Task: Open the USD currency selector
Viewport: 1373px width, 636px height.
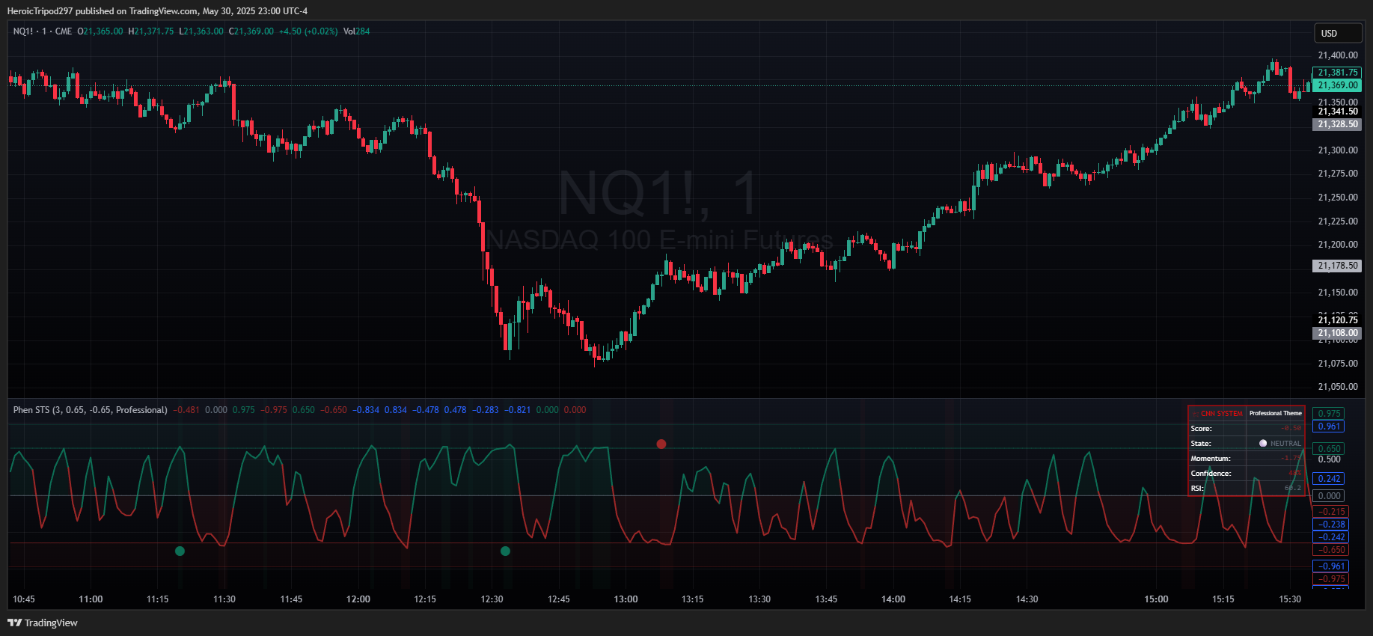Action: point(1339,33)
